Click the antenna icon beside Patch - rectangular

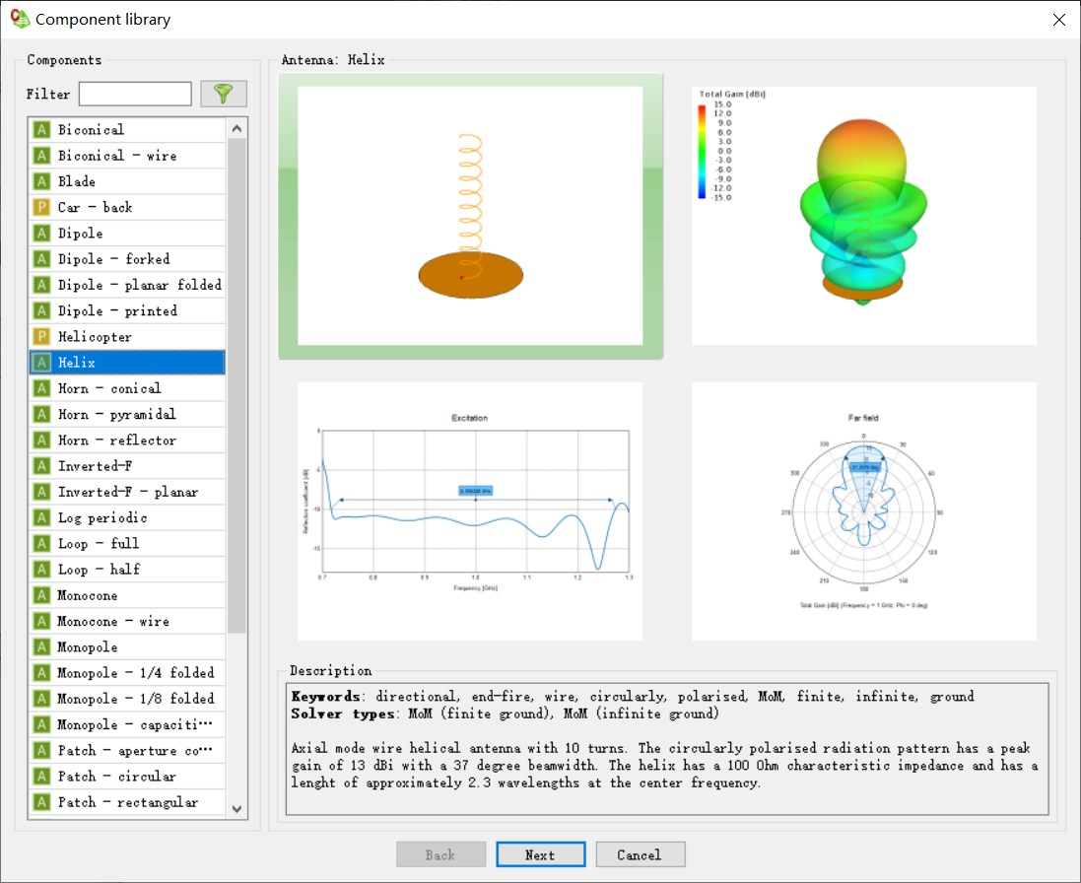coord(42,801)
